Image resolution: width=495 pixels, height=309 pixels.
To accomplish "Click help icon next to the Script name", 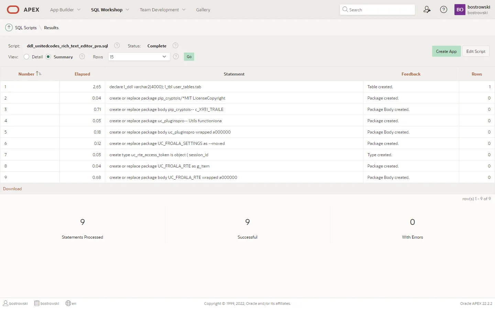I will coord(117,46).
